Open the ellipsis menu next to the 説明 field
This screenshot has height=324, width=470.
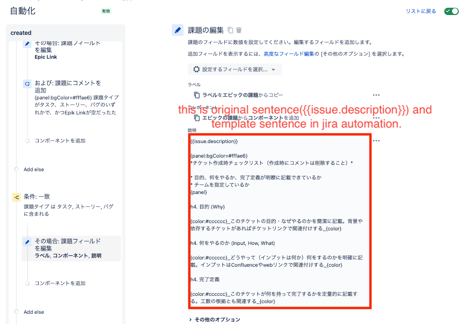pyautogui.click(x=376, y=140)
